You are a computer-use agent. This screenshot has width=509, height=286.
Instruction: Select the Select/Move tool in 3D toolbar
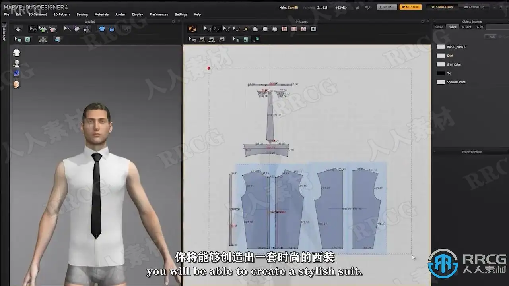33,29
